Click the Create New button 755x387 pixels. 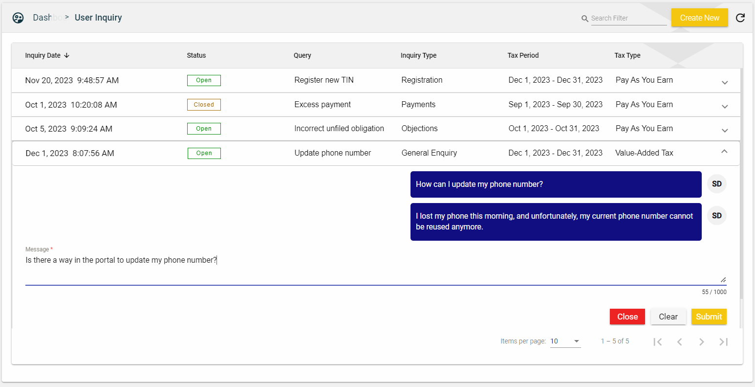point(699,18)
